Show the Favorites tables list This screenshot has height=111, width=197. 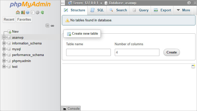[x=24, y=20]
